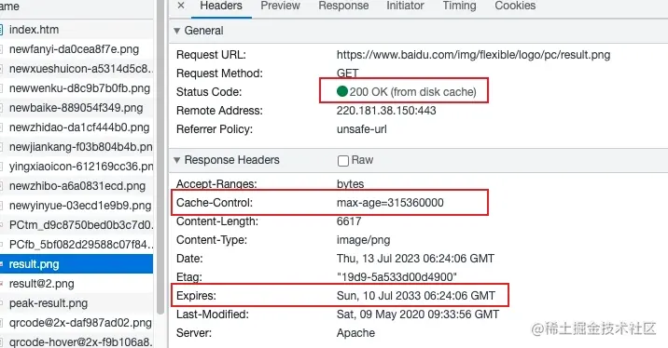This screenshot has width=668, height=348.
Task: Select newbaike-889054f349.png request
Action: [77, 108]
